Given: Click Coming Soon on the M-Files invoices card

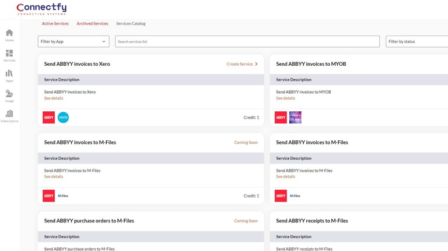Looking at the screenshot, I should click(x=246, y=143).
